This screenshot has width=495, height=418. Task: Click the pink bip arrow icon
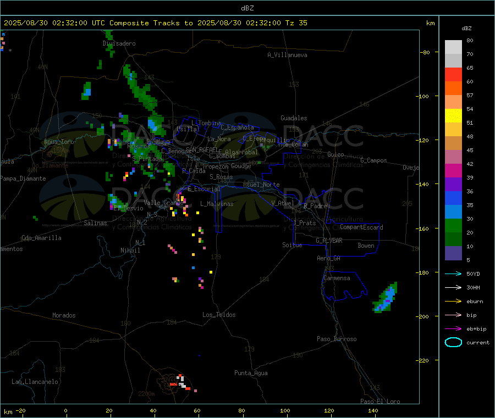[x=453, y=315]
